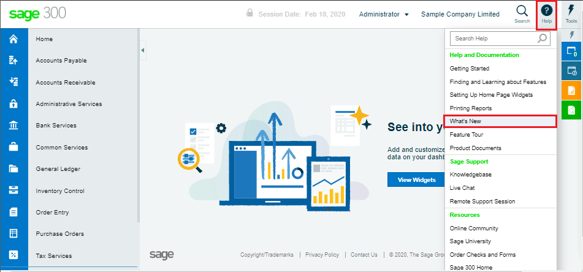Image resolution: width=583 pixels, height=272 pixels.
Task: Open Home in navigation menu
Action: click(x=44, y=39)
